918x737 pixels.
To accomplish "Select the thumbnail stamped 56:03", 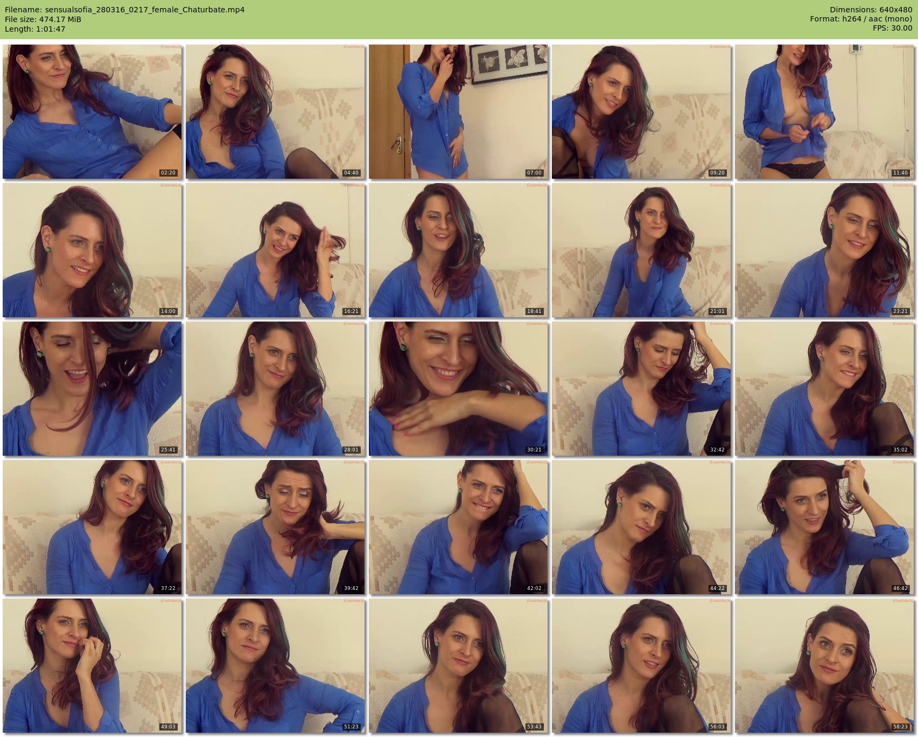I will point(642,666).
